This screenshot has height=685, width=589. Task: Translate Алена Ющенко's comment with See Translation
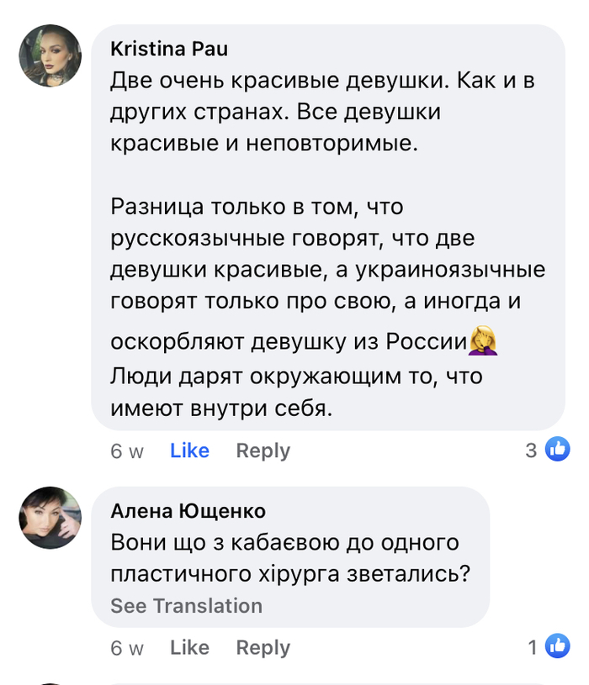[186, 606]
